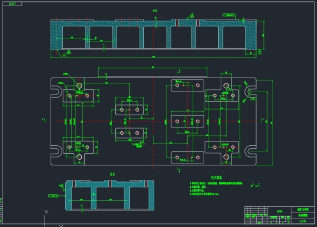Select the drawing number cell at title block bottom-right
Viewport: 317px width, 227px height.
pos(303,221)
